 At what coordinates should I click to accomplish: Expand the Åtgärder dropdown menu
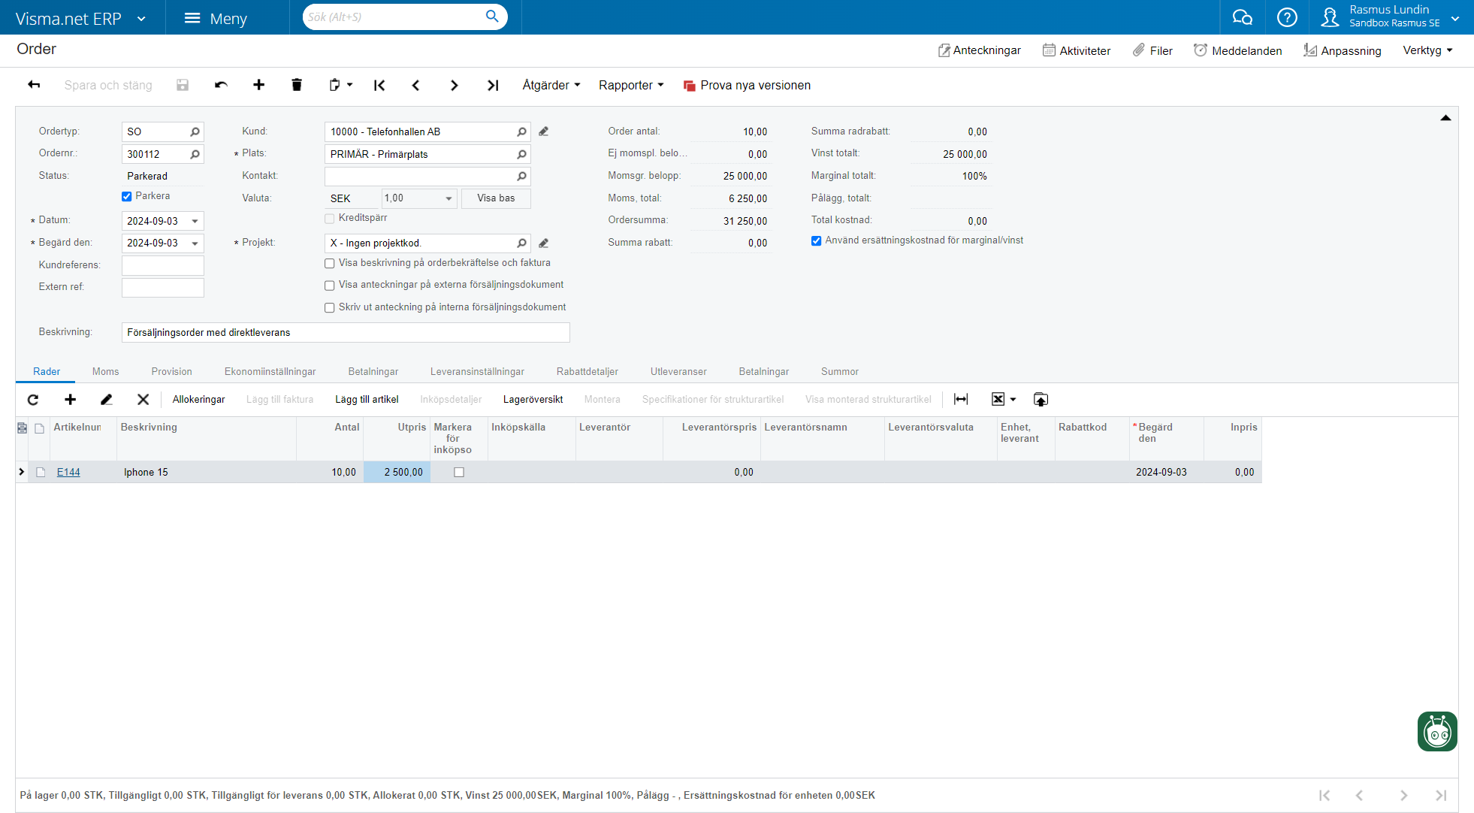551,85
